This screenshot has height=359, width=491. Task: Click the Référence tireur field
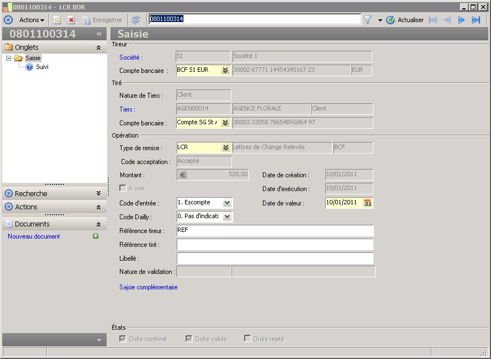[x=275, y=230]
